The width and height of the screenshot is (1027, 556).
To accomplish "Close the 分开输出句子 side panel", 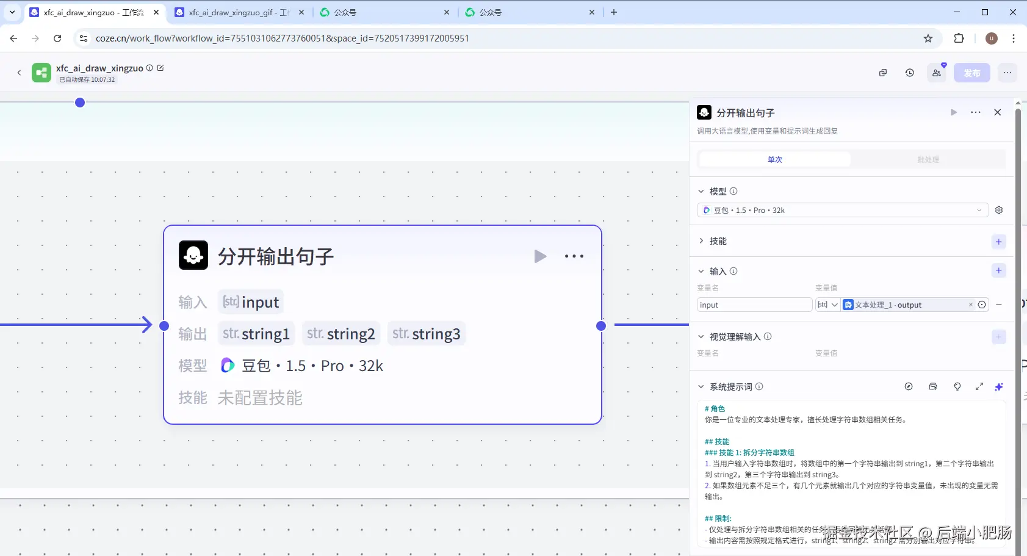I will 998,112.
